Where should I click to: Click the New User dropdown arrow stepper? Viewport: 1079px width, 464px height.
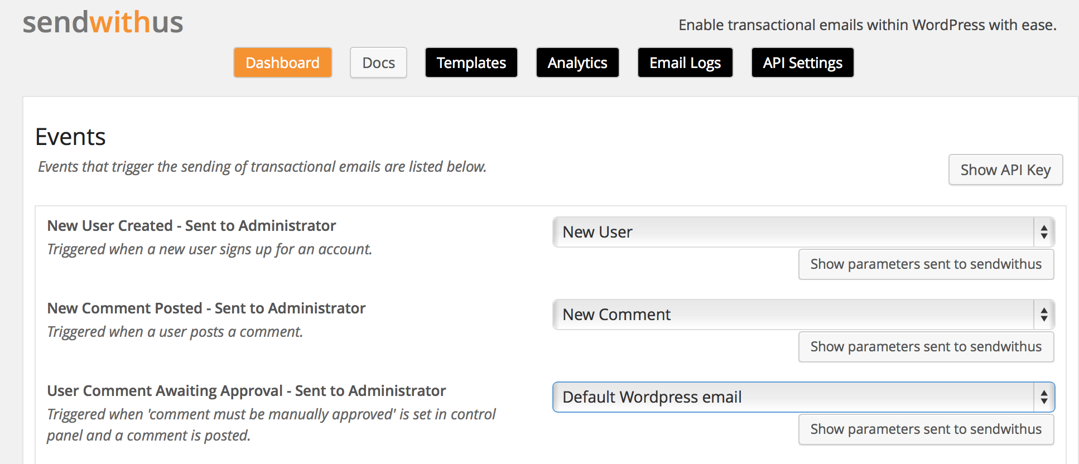(1044, 232)
